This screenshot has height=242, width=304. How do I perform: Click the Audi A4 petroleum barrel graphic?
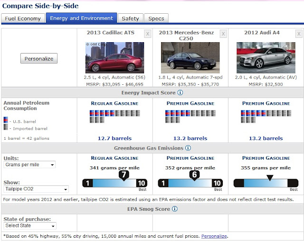tap(266, 117)
